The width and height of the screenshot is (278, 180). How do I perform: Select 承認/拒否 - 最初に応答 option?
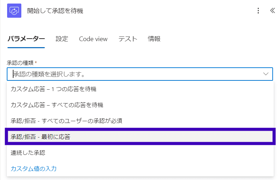pyautogui.click(x=41, y=137)
